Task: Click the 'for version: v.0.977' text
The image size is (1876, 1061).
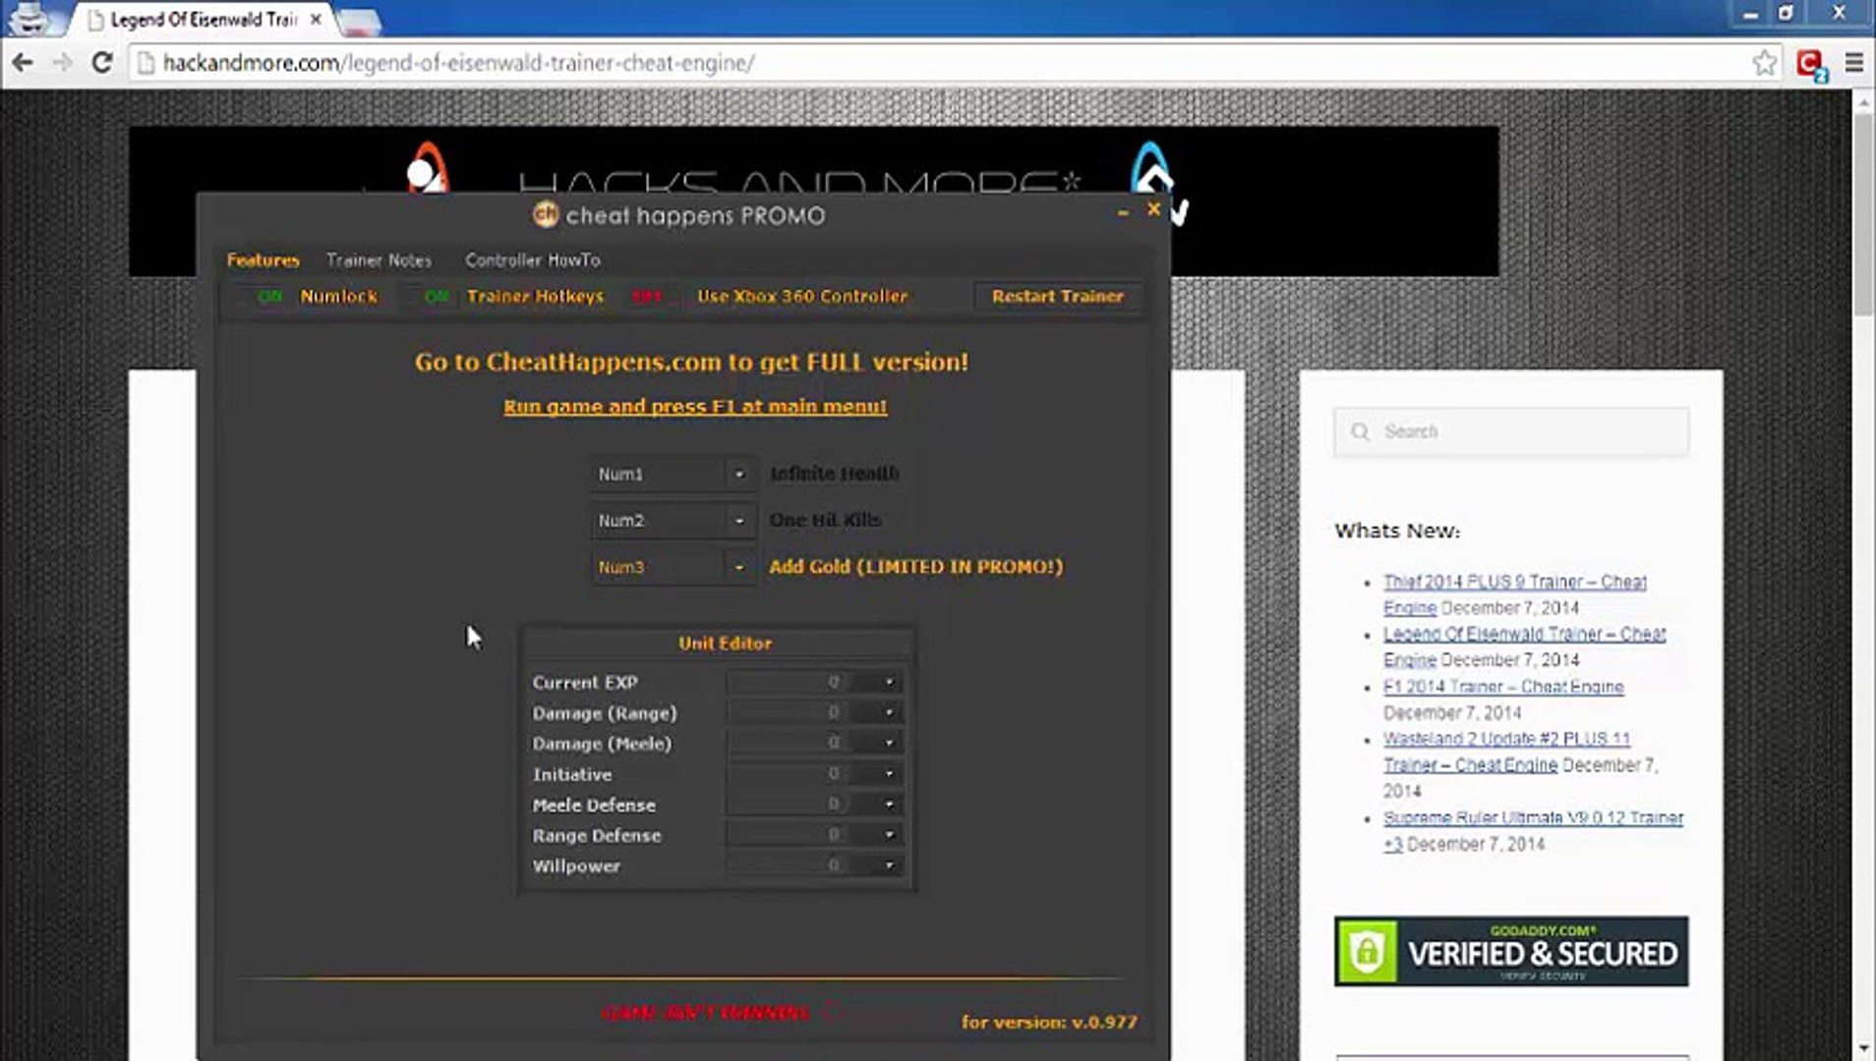Action: coord(1049,1023)
